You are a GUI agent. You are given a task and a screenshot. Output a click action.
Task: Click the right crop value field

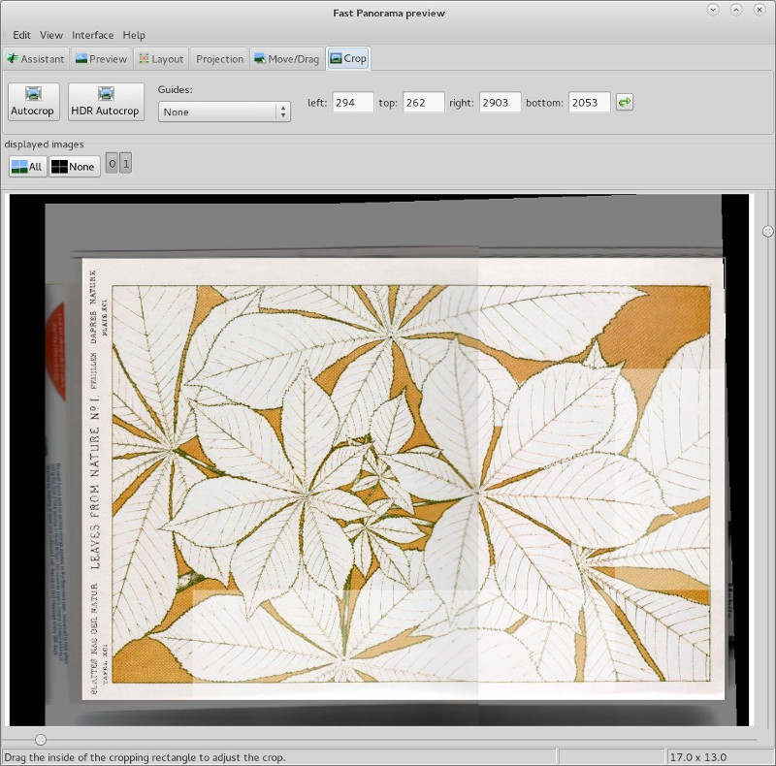[x=500, y=103]
